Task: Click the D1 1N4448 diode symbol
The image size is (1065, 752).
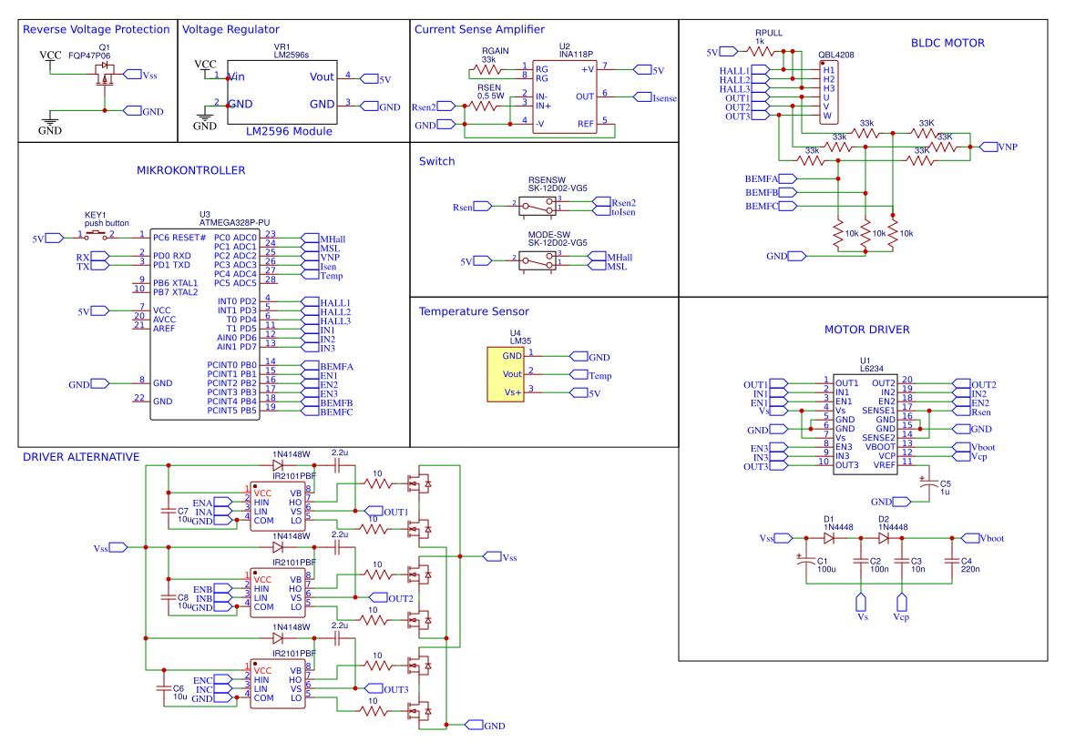Action: click(x=829, y=538)
